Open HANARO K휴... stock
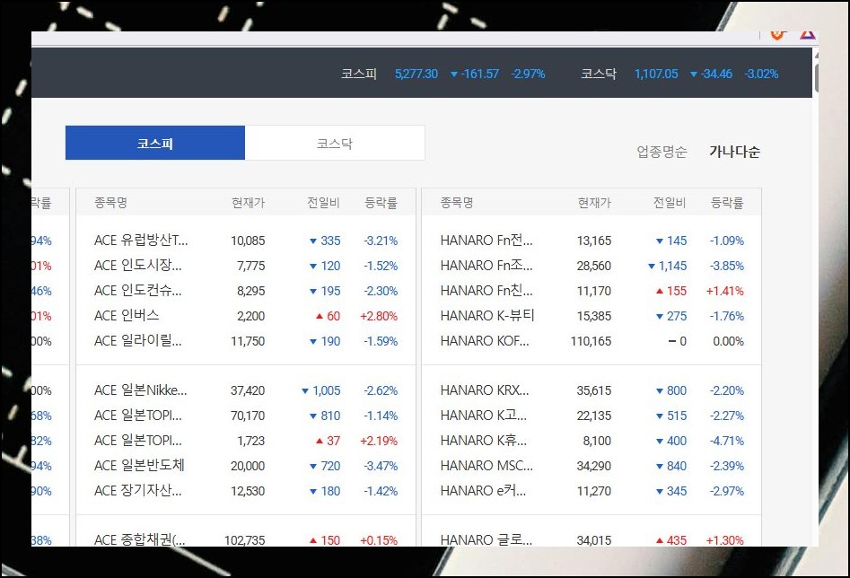The width and height of the screenshot is (850, 578). point(484,441)
